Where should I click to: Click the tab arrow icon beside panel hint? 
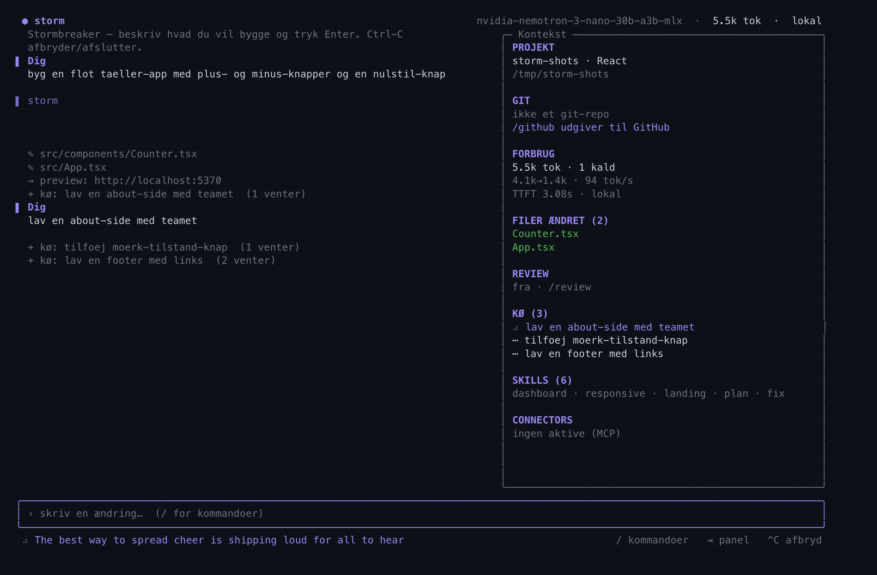710,541
